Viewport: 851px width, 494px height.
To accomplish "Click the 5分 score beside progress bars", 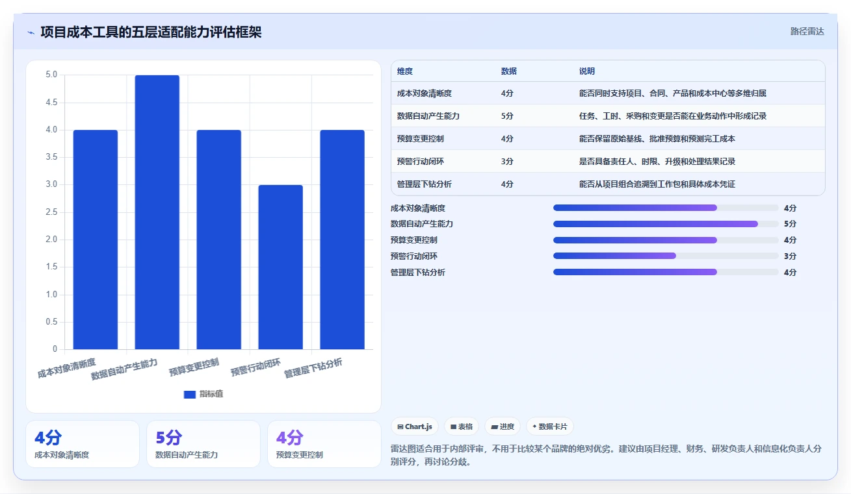I will pos(790,224).
